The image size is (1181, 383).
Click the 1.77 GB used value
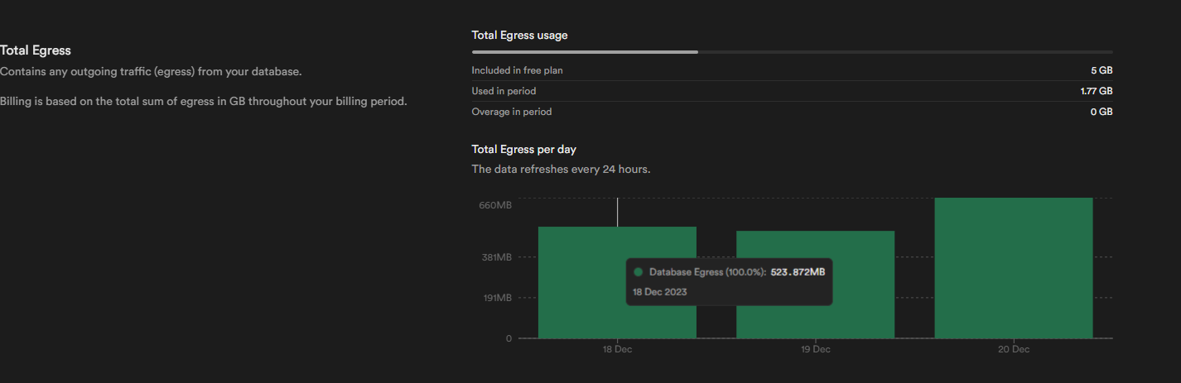tap(1096, 91)
